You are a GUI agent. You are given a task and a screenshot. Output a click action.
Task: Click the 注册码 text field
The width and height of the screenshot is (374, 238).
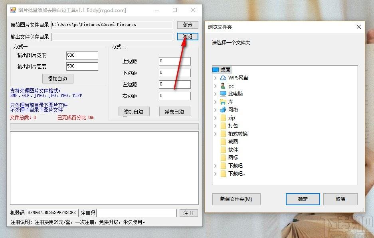(x=137, y=213)
